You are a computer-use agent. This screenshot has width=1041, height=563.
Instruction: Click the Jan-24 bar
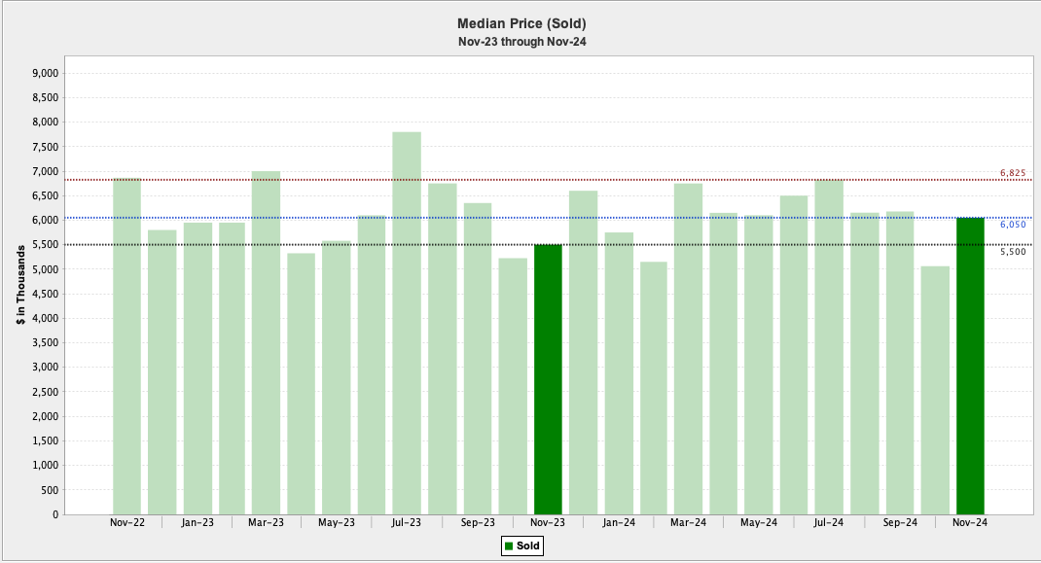619,373
